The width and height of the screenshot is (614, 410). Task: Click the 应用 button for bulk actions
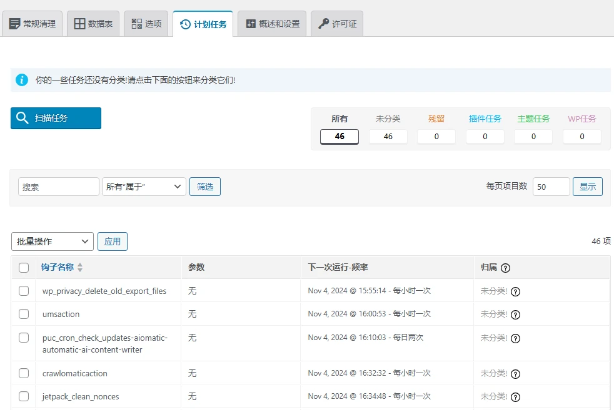[x=113, y=242]
